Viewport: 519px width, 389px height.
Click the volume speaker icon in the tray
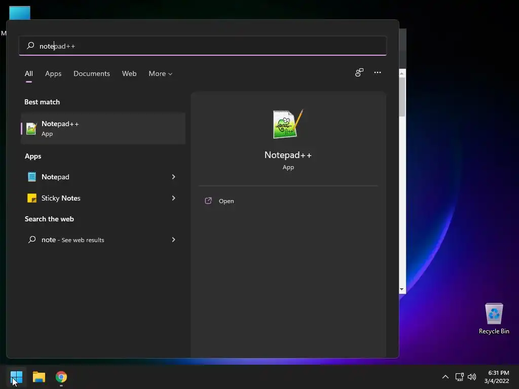pos(472,377)
